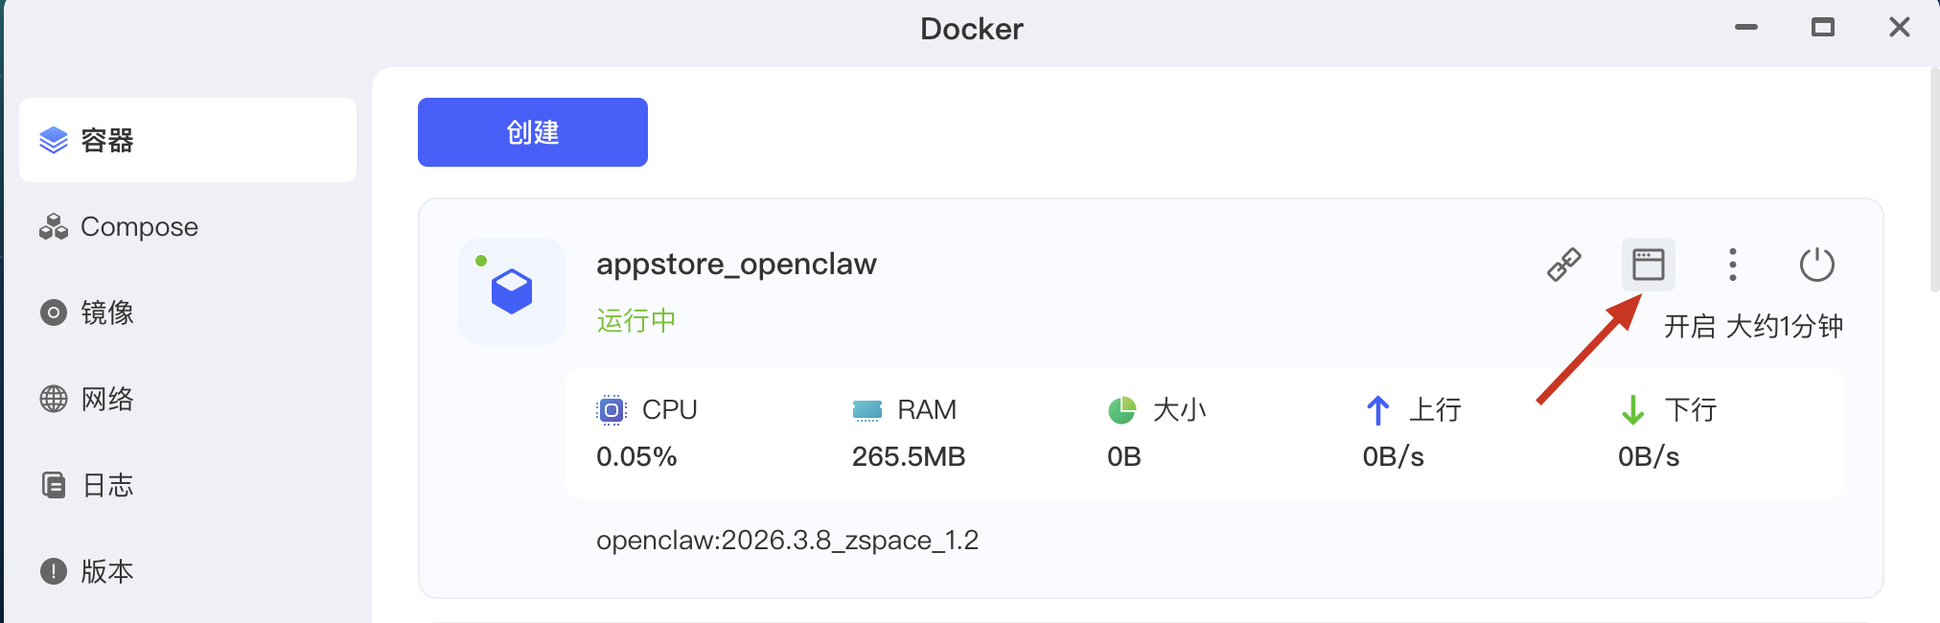Toggle the container power button
The width and height of the screenshot is (1940, 623).
[1816, 265]
